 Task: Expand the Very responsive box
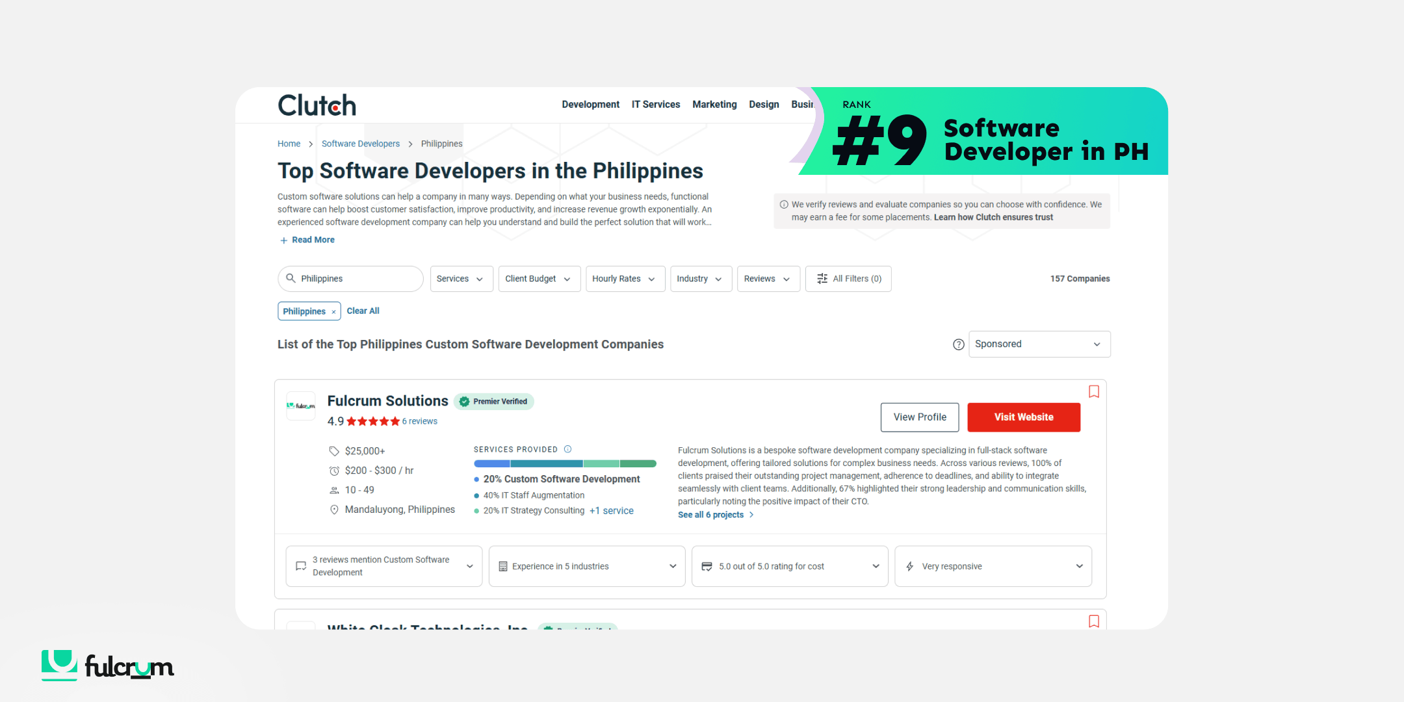point(993,566)
